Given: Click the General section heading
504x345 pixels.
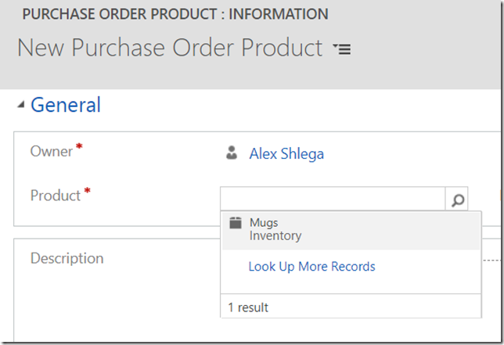Looking at the screenshot, I should pos(66,105).
